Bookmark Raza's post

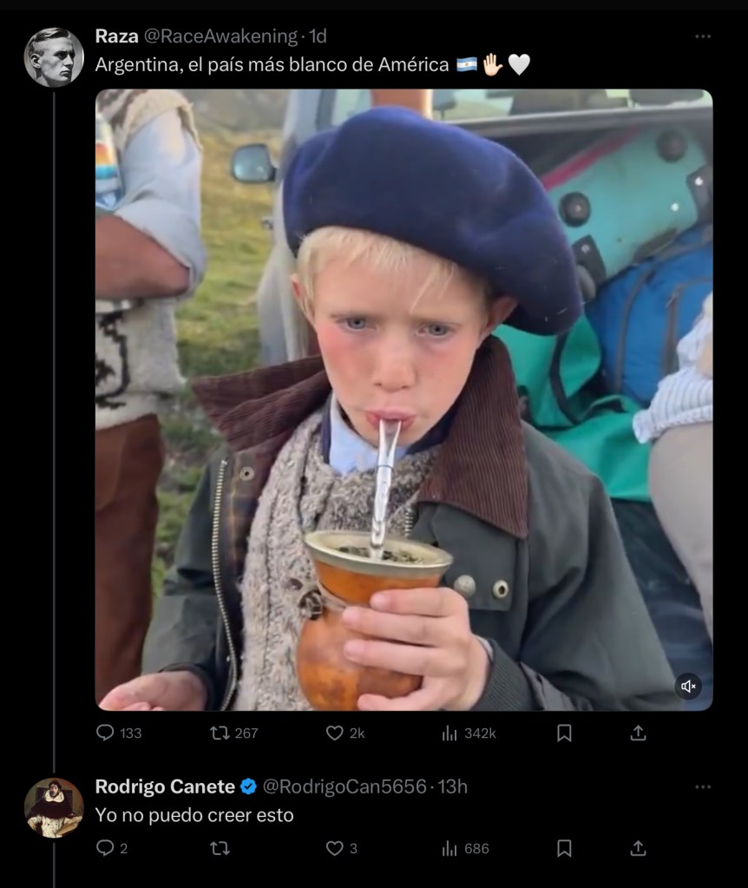[x=564, y=733]
